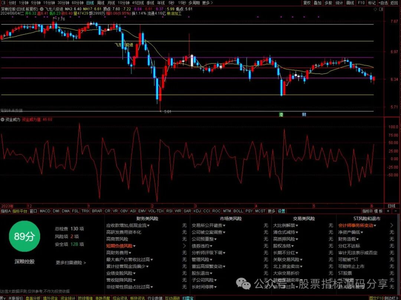Switch to MACD indicator tab
The height and width of the screenshot is (300, 401).
tap(45, 211)
